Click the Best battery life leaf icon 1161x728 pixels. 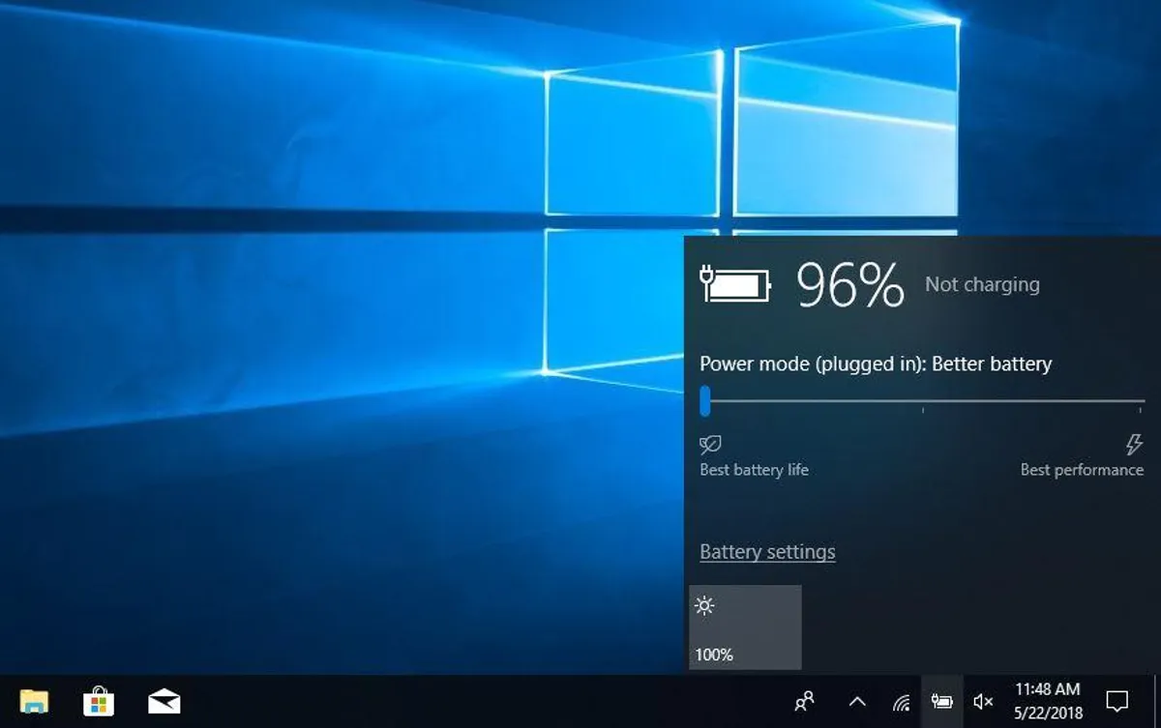coord(710,445)
